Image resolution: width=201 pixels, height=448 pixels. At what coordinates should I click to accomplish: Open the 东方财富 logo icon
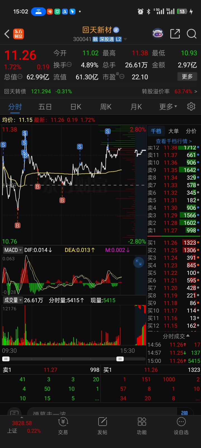tap(18, 34)
